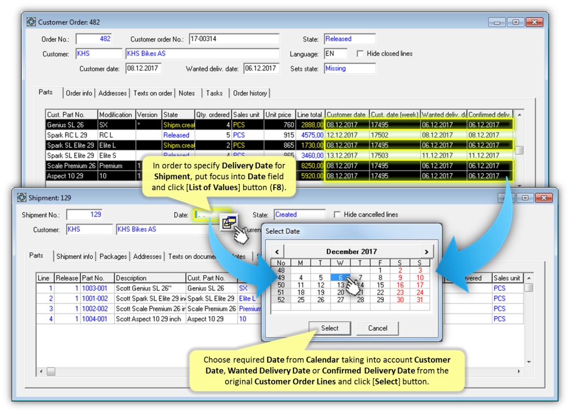Click part number 1004-001 in shipment lines

pyautogui.click(x=94, y=319)
